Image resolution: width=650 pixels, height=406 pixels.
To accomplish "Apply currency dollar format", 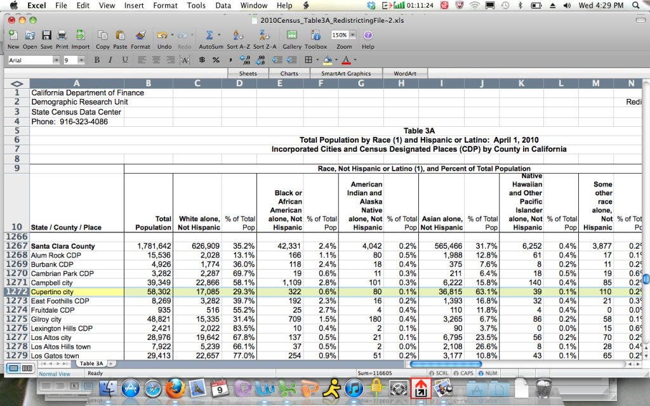I will (202, 60).
